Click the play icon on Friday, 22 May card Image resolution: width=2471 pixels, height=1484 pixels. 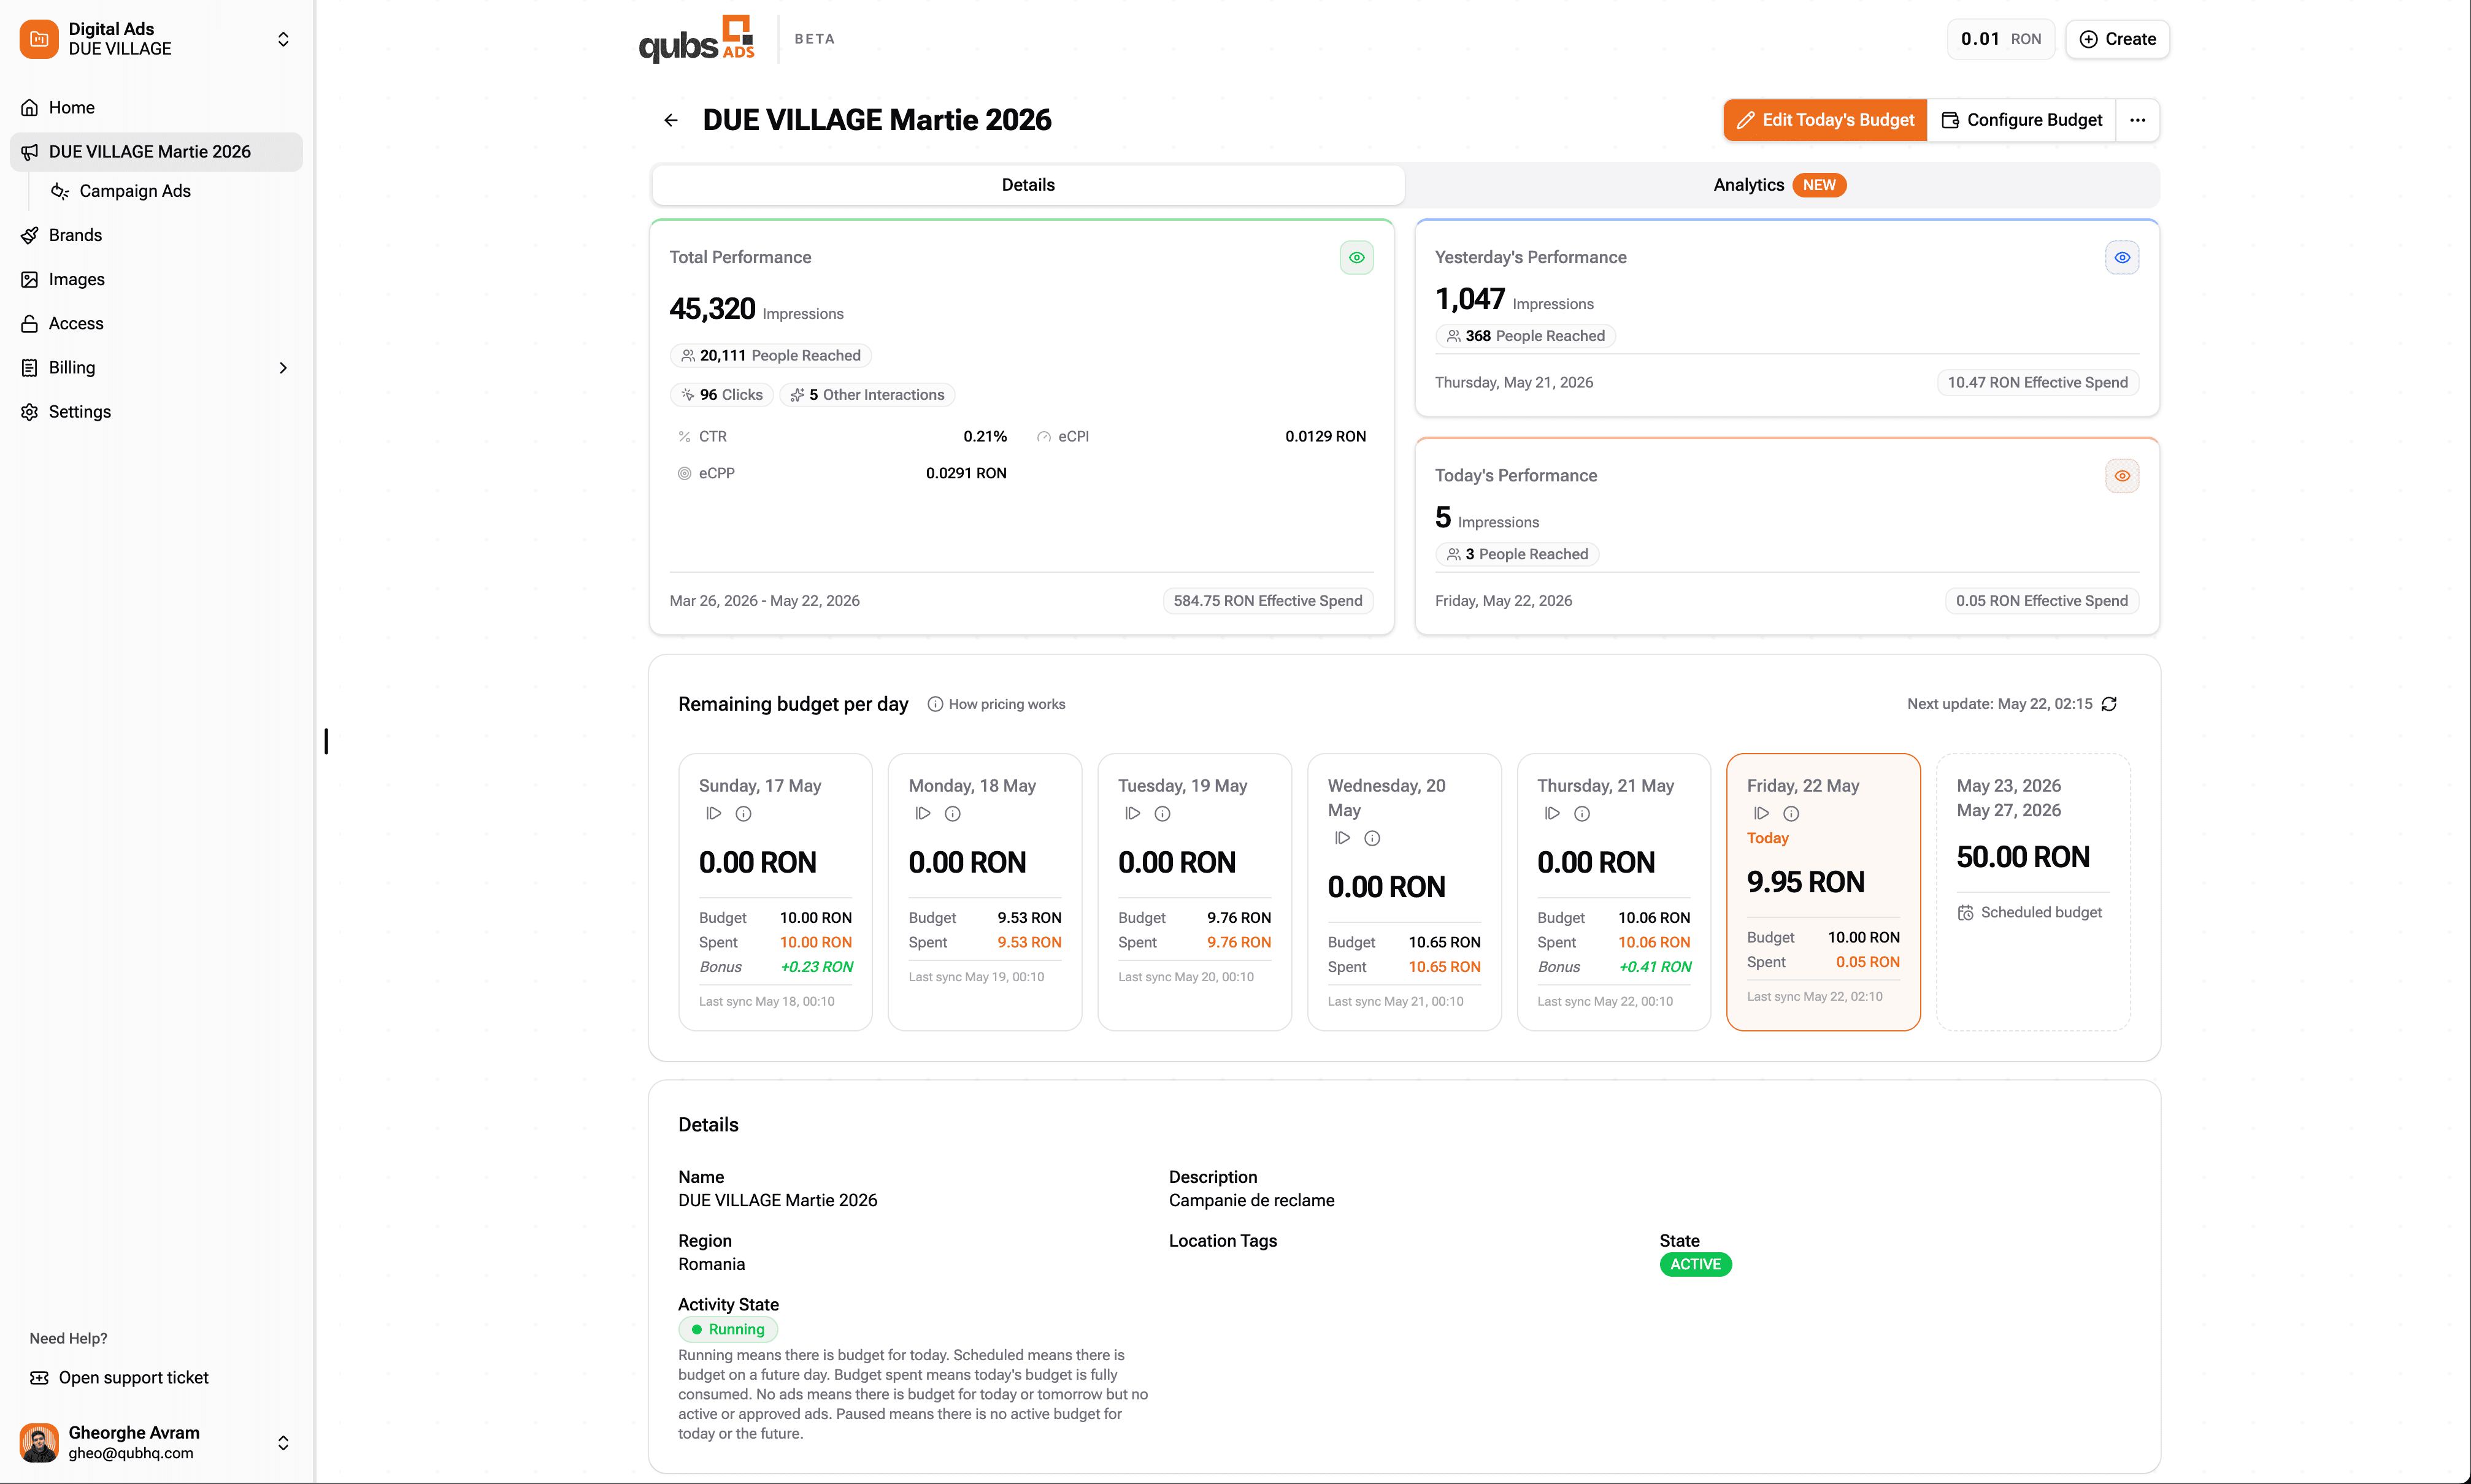(x=1762, y=814)
